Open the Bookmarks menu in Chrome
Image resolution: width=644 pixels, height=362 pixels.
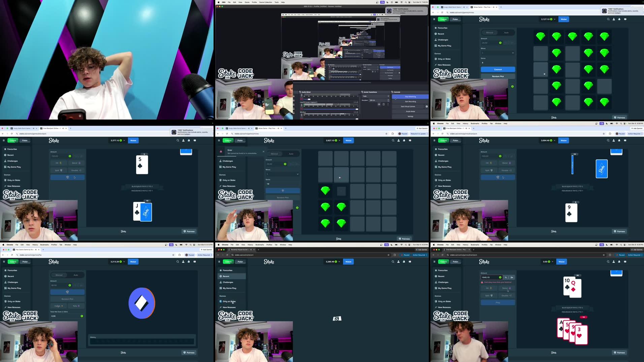tap(475, 123)
